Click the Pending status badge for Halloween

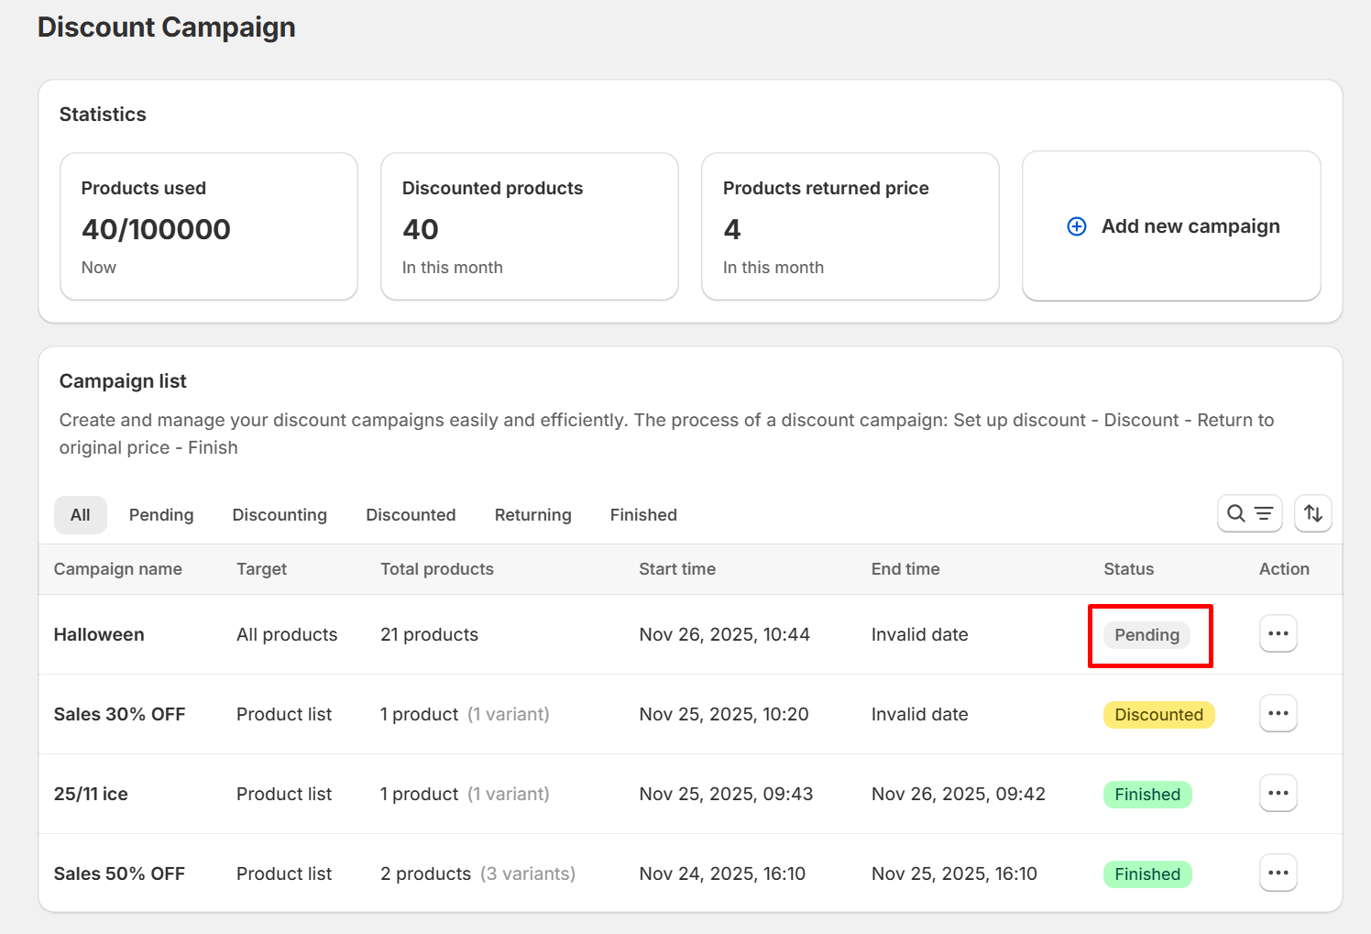1146,635
